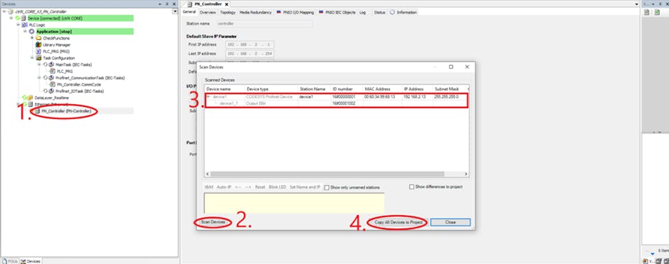This screenshot has height=264, width=669.
Task: Click the PNIO IEC Objects tab icon
Action: (x=321, y=12)
